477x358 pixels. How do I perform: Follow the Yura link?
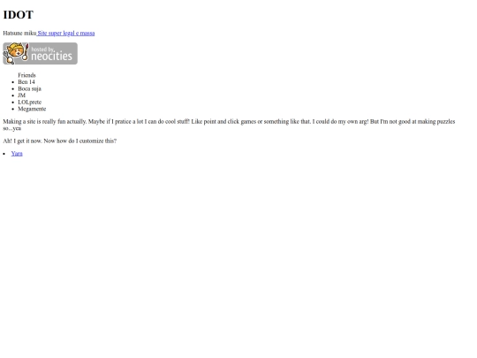point(17,154)
